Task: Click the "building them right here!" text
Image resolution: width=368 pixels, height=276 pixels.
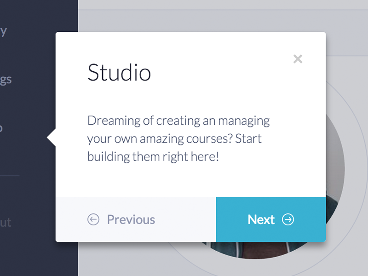Action: (153, 156)
